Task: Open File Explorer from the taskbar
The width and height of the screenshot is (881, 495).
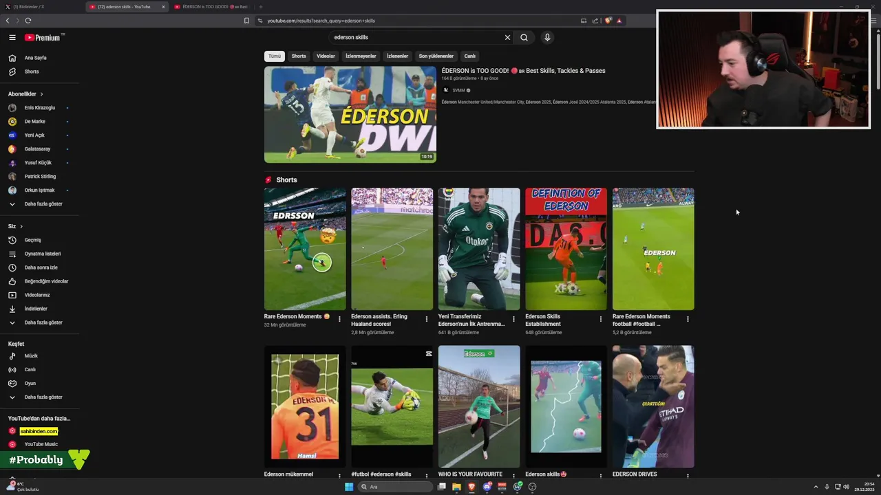Action: pyautogui.click(x=456, y=487)
